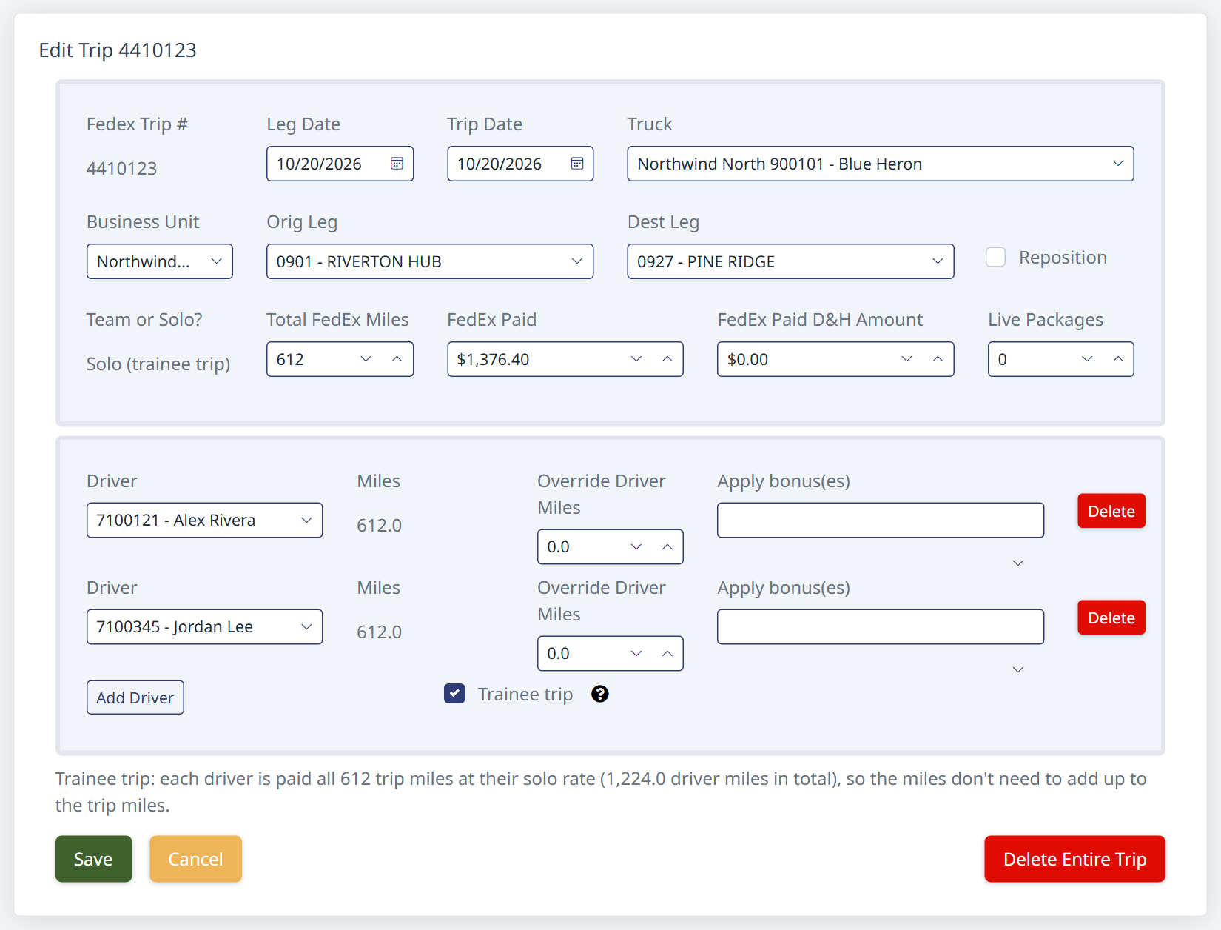
Task: Increase Total FedEx Miles with up arrow
Action: 397,359
